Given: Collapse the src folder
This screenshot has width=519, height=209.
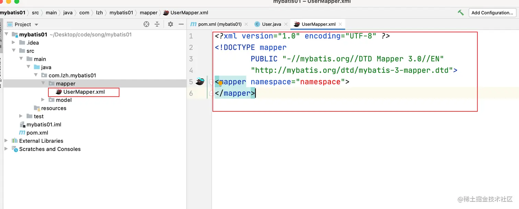Looking at the screenshot, I should click(x=13, y=51).
